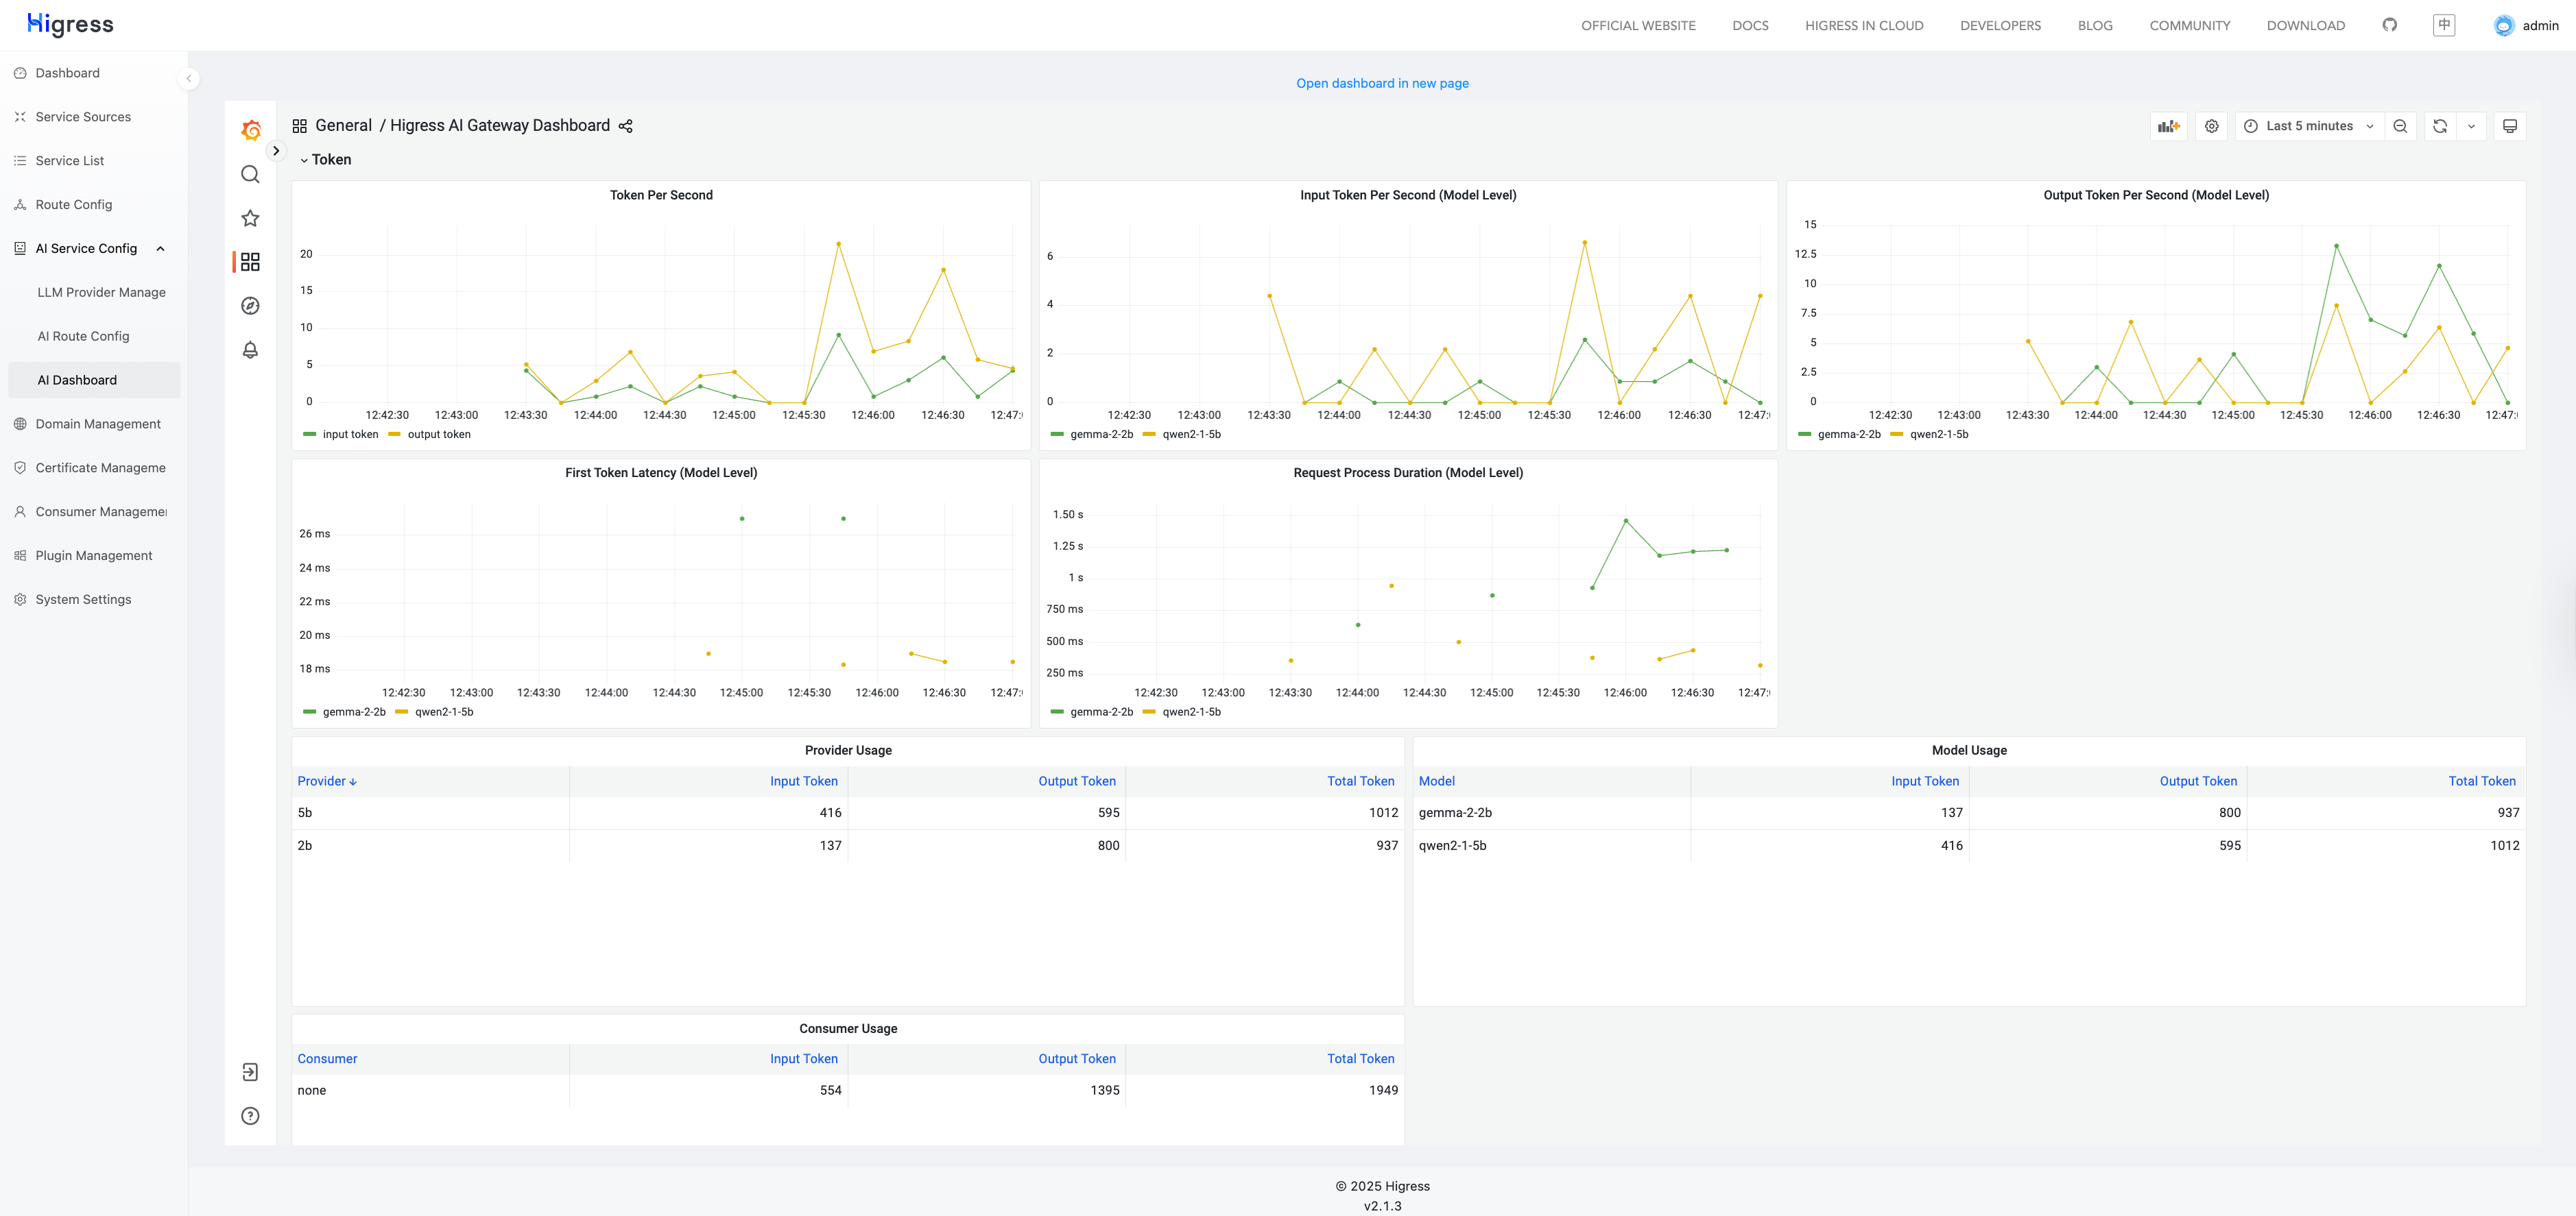The width and height of the screenshot is (2576, 1216).
Task: Click the Grafana logo icon
Action: (x=251, y=130)
